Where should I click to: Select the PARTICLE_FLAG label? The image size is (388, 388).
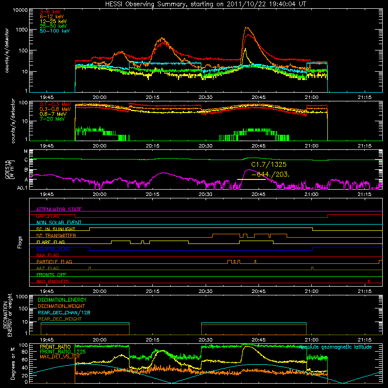(x=54, y=261)
